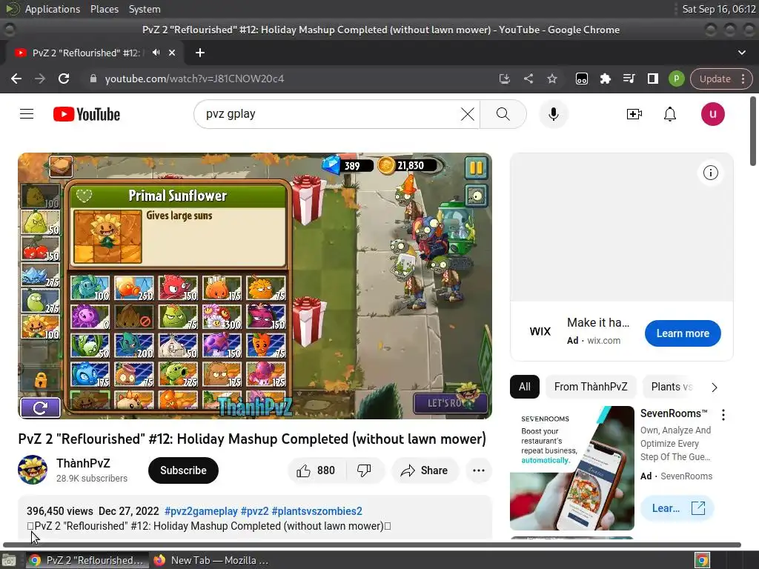Switch to the Mozilla New Tab taskbar item
The image size is (759, 569).
[211, 560]
